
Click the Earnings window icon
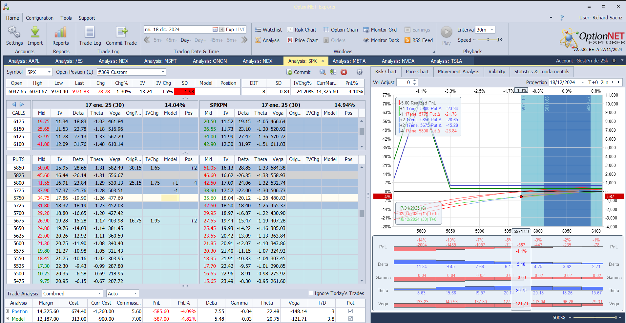coord(407,30)
